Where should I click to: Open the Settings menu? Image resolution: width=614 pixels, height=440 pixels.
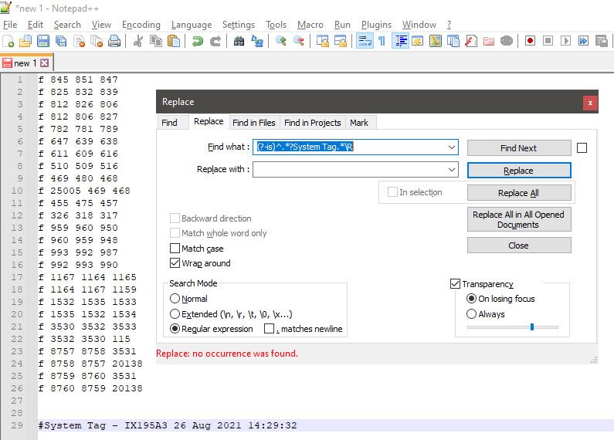click(x=239, y=25)
